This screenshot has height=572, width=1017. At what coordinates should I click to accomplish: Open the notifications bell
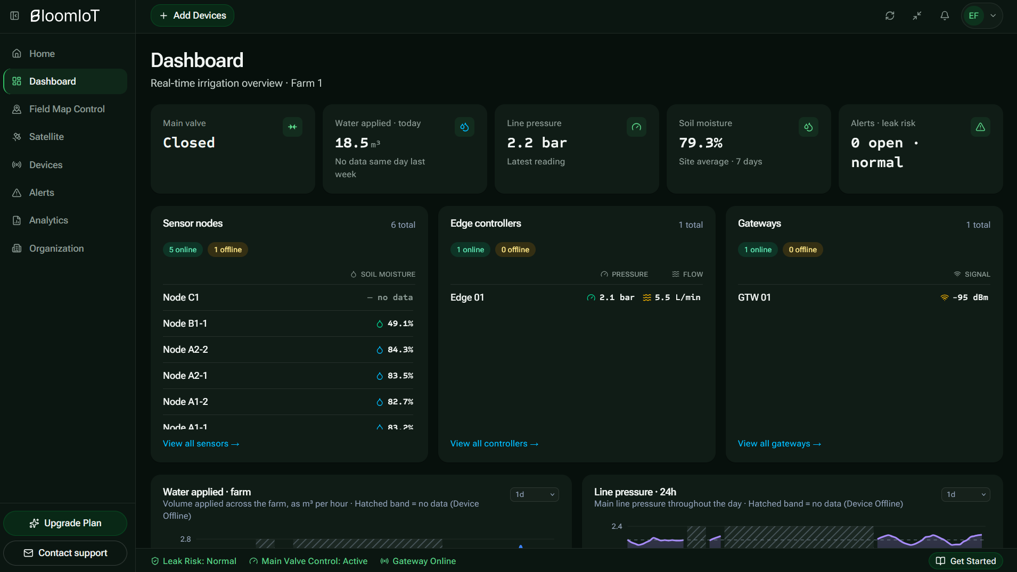pyautogui.click(x=945, y=16)
